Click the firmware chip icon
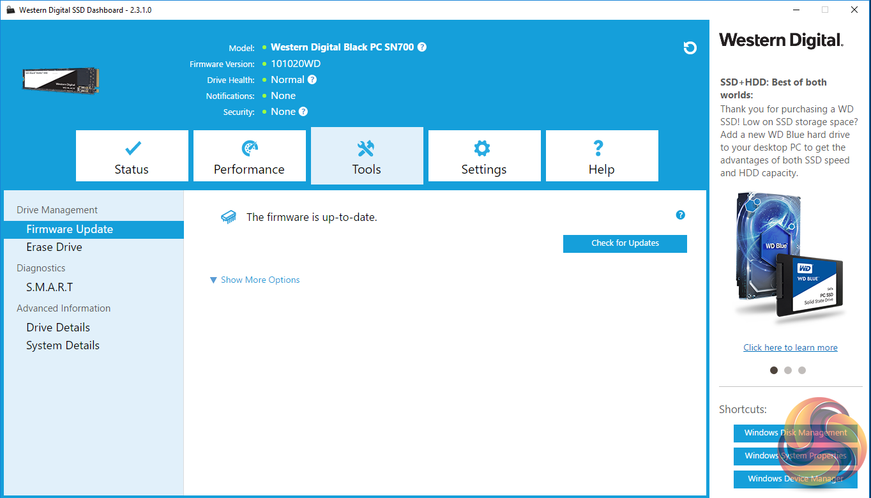 coord(228,217)
